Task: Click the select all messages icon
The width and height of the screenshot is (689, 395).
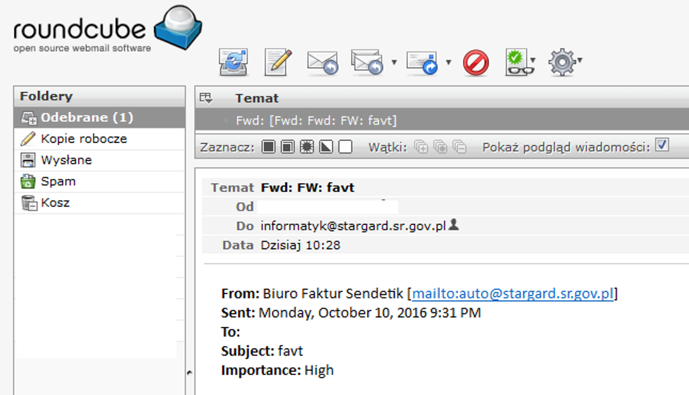Action: (268, 147)
